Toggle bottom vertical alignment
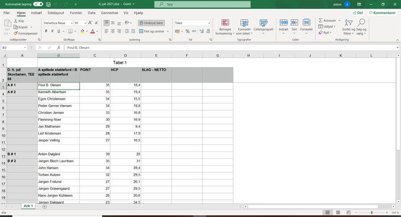The width and height of the screenshot is (401, 217). click(x=119, y=23)
